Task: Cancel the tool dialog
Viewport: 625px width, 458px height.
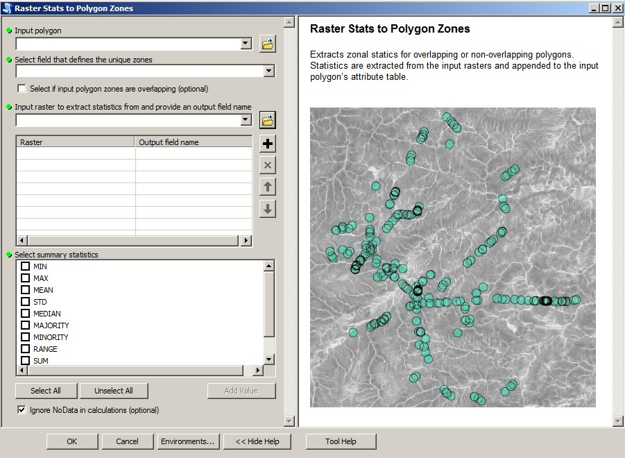Action: coord(127,441)
